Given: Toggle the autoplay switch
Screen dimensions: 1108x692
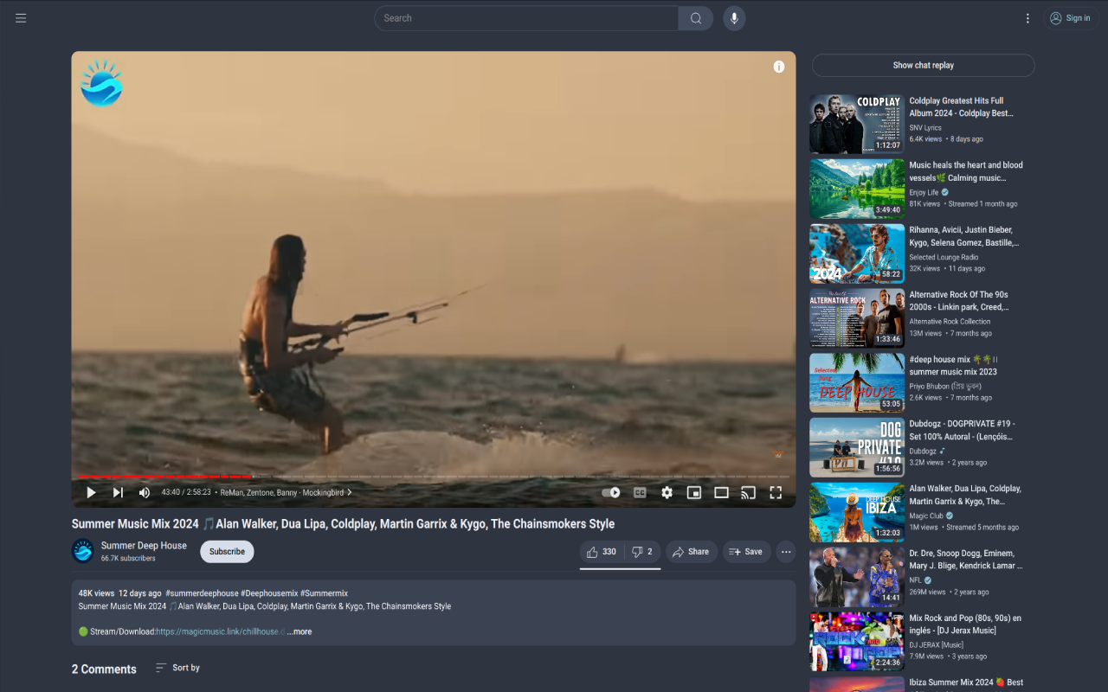Looking at the screenshot, I should [x=611, y=492].
